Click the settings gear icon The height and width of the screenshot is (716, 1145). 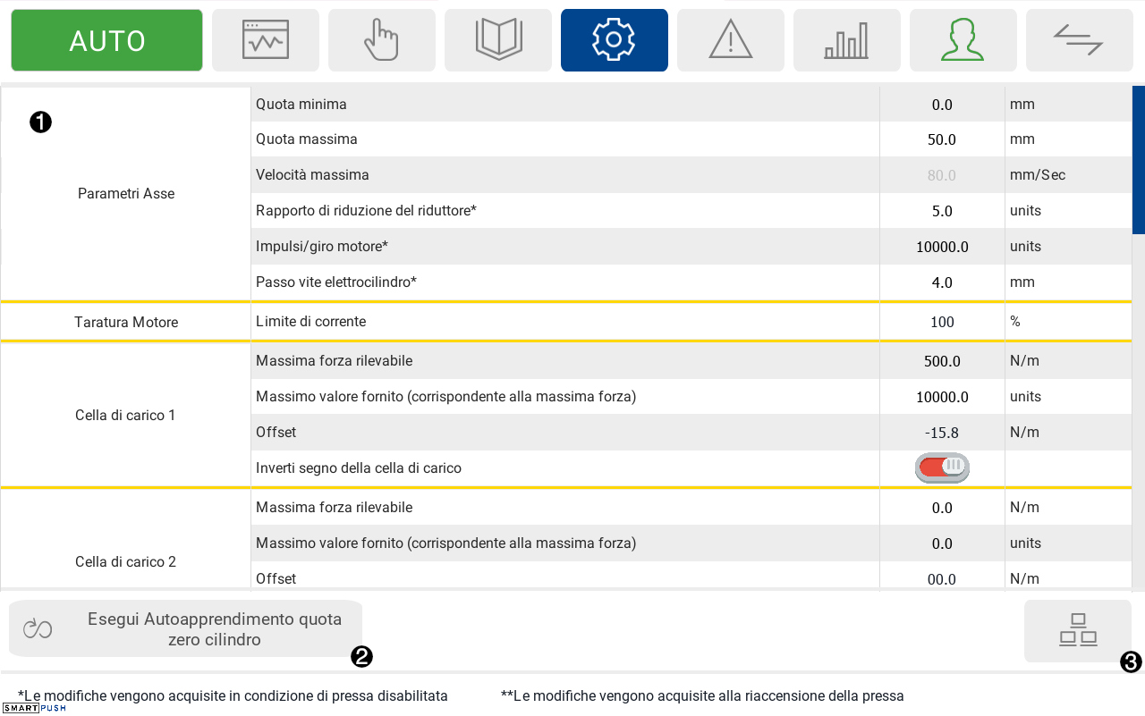point(615,40)
